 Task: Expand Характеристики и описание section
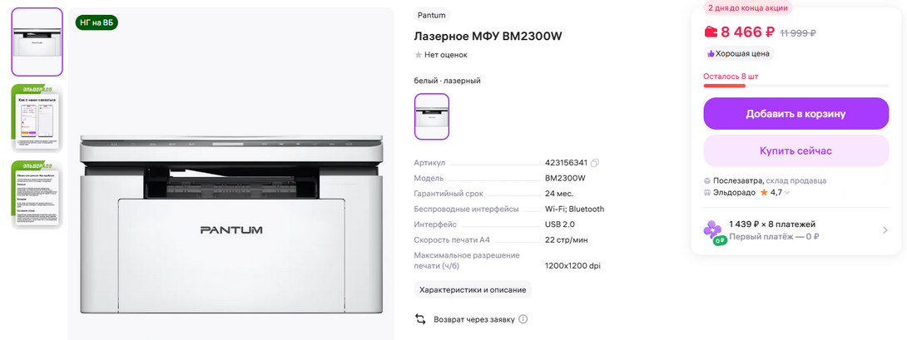tap(473, 289)
